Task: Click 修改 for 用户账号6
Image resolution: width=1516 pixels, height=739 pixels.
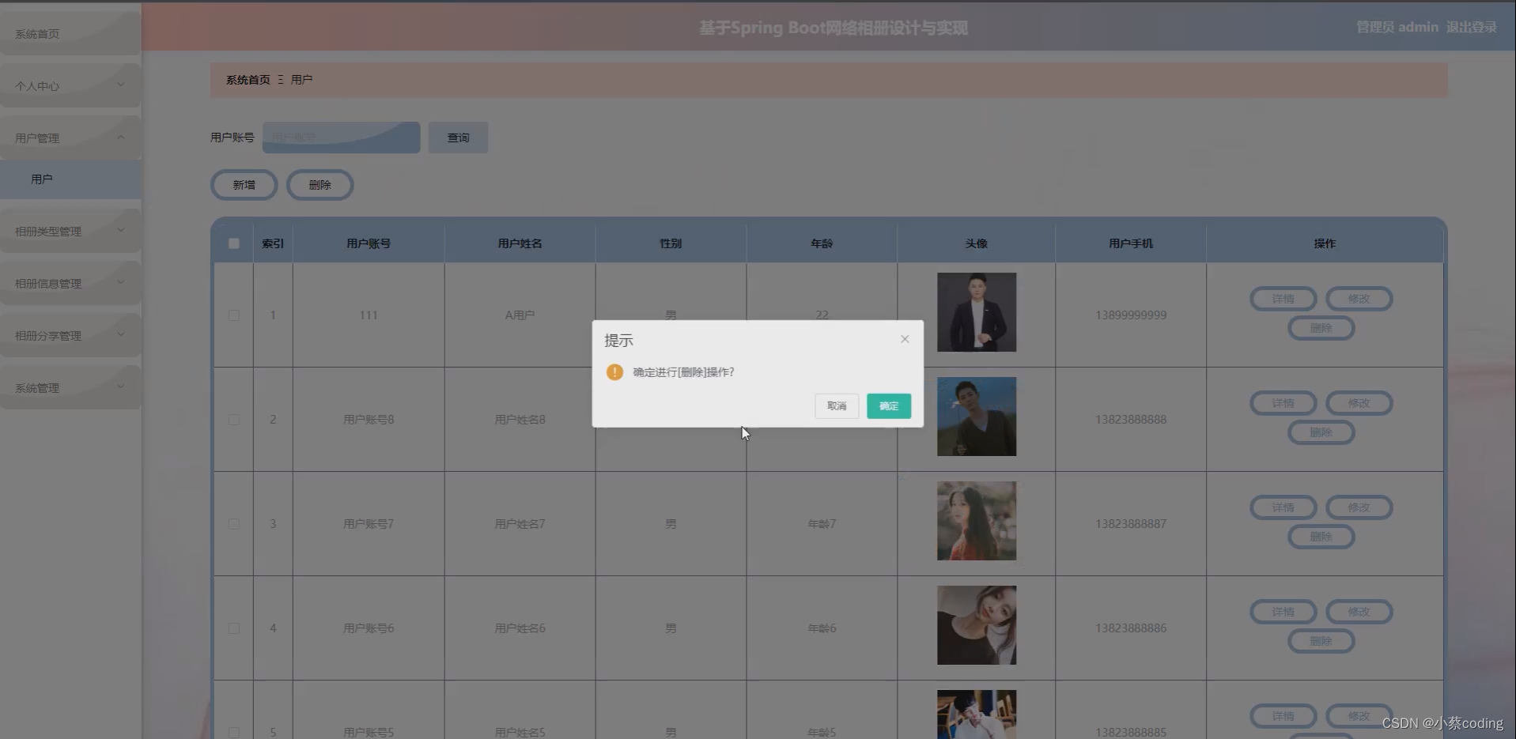Action: pos(1359,612)
